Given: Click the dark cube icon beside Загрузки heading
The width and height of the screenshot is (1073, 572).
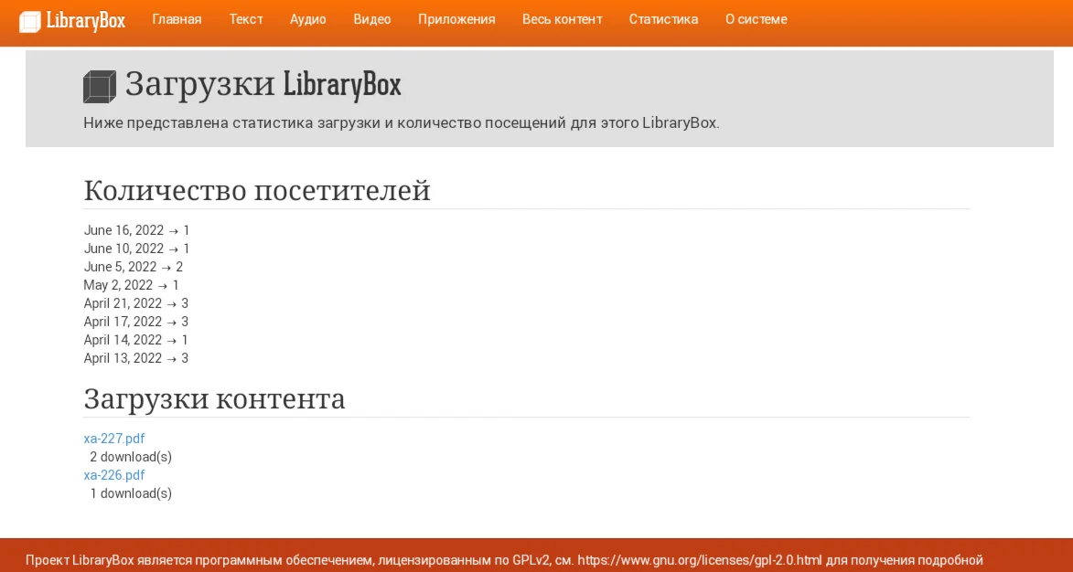Looking at the screenshot, I should tap(100, 87).
